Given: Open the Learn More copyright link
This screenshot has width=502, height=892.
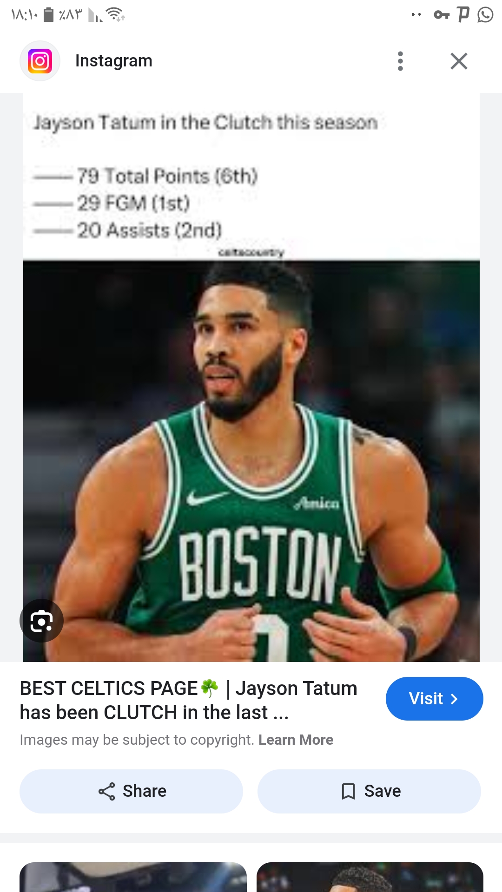Looking at the screenshot, I should (296, 740).
